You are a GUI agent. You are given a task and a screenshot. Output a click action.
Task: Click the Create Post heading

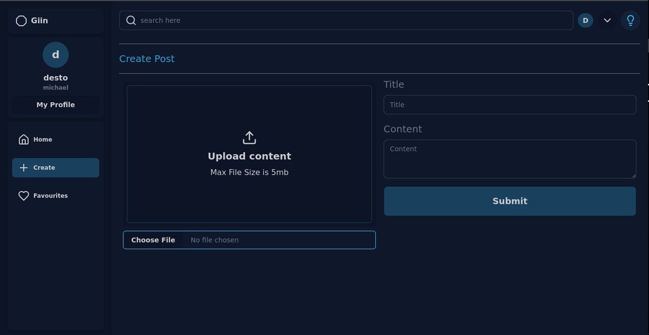(147, 59)
